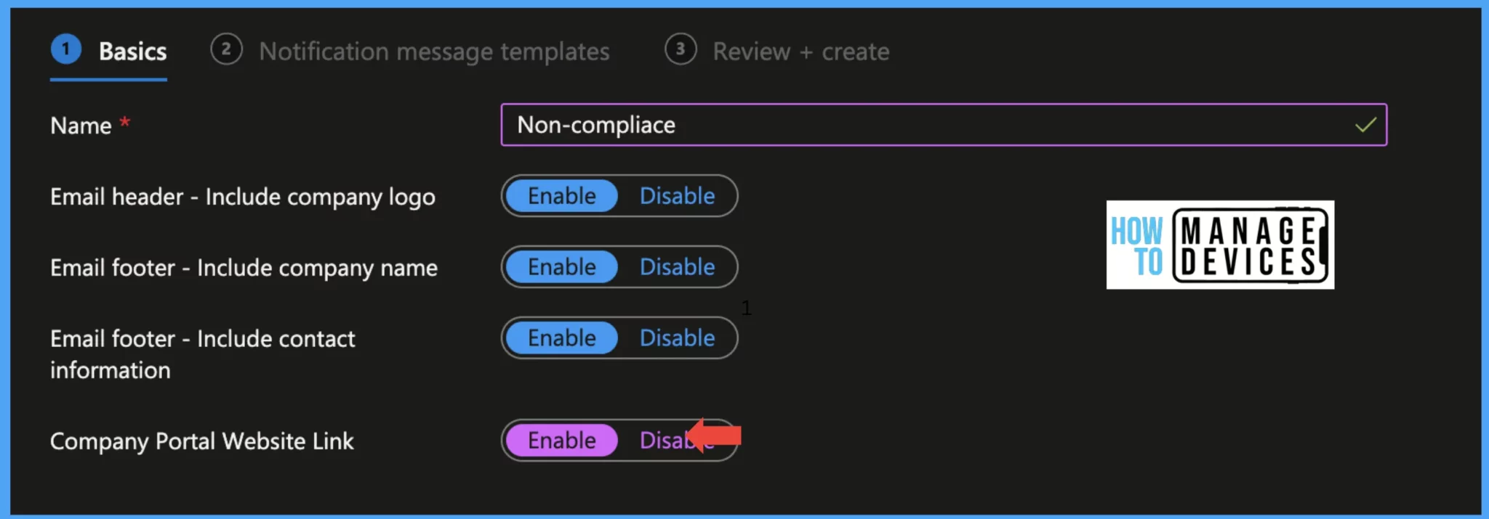
Task: Disable company name in the email footer
Action: pyautogui.click(x=677, y=267)
